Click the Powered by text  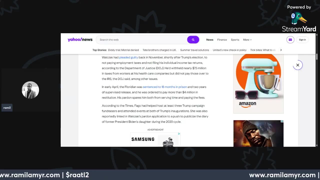(x=299, y=7)
